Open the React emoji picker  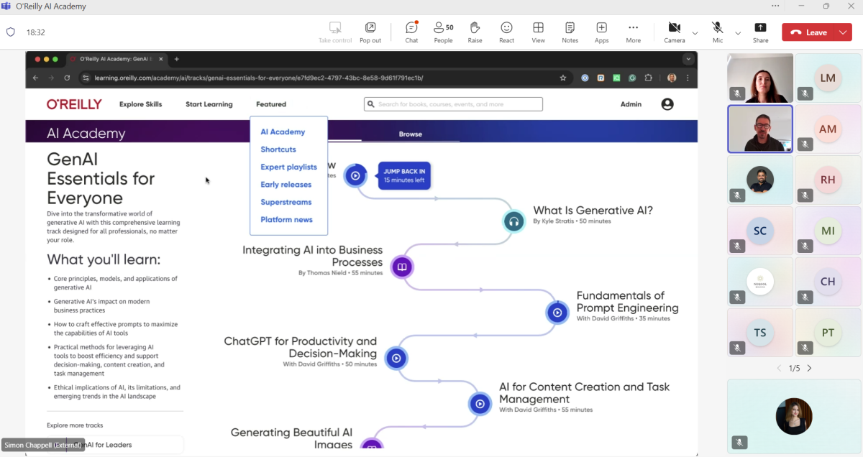pos(506,32)
